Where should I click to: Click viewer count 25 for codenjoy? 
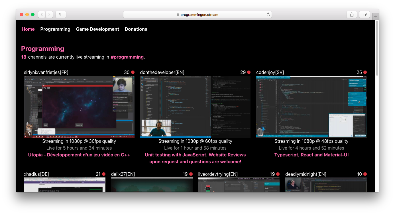(x=359, y=72)
